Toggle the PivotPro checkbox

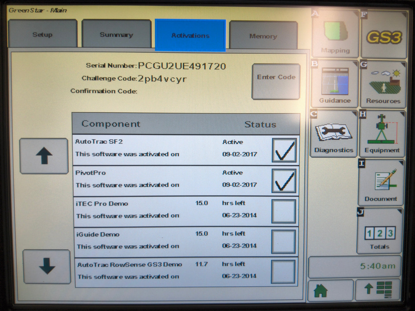pos(284,181)
